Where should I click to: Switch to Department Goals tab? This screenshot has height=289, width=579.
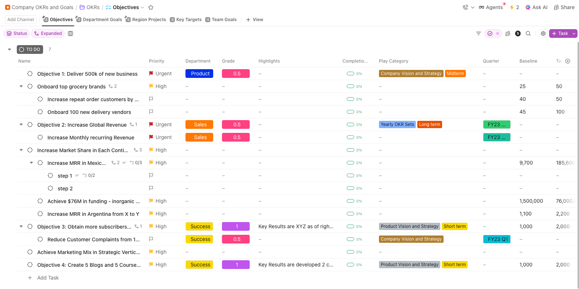99,20
